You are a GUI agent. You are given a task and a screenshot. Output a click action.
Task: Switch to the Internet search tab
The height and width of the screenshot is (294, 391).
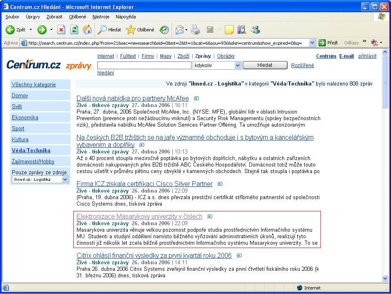pyautogui.click(x=105, y=56)
